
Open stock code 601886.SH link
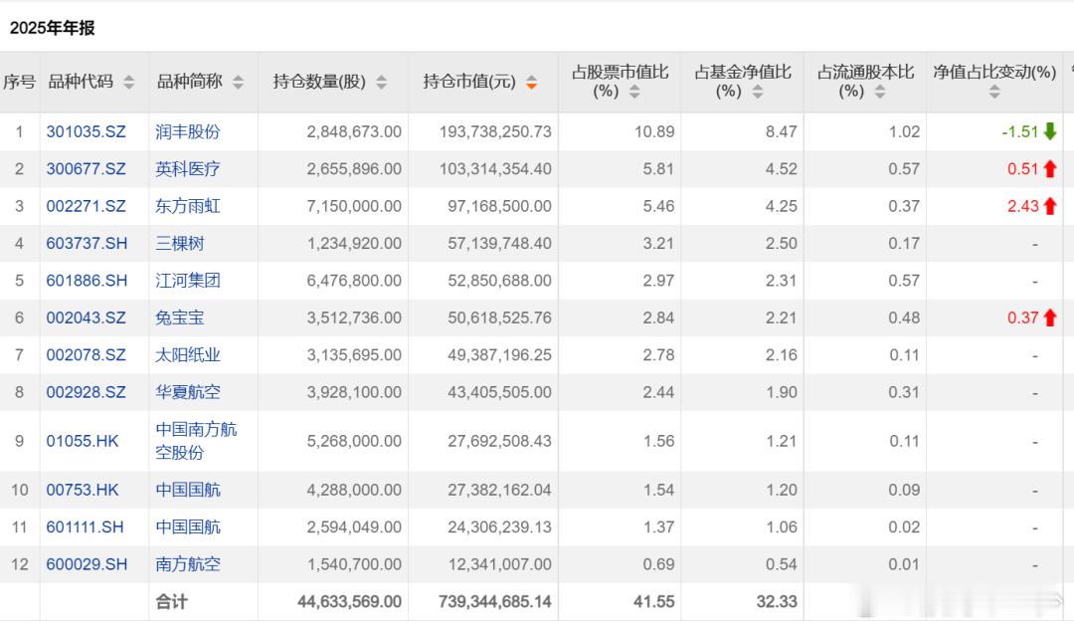87,281
